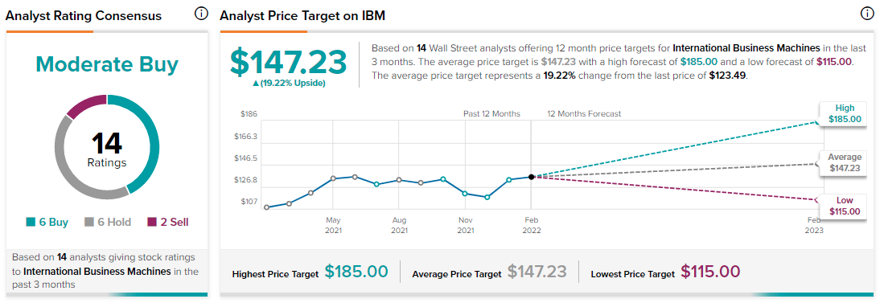Click the High $185.00 forecast label
Image resolution: width=884 pixels, height=303 pixels.
(842, 114)
